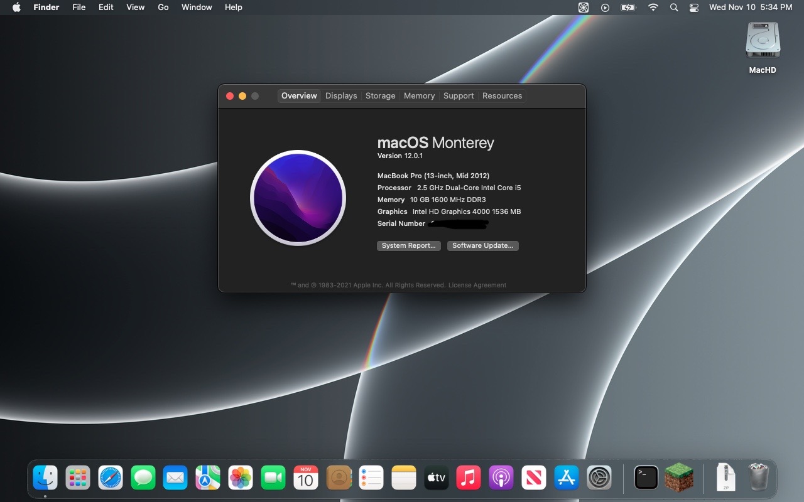This screenshot has width=804, height=502.
Task: Open Mail app in Dock
Action: 175,478
